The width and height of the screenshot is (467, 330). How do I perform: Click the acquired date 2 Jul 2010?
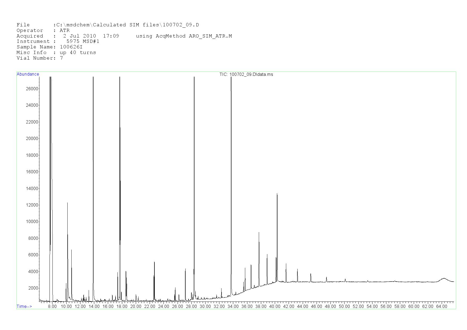79,36
